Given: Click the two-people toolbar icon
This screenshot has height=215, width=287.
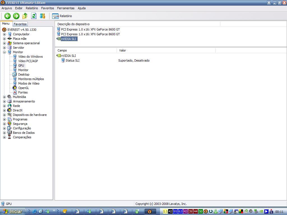Looking at the screenshot, I should [x=43, y=16].
